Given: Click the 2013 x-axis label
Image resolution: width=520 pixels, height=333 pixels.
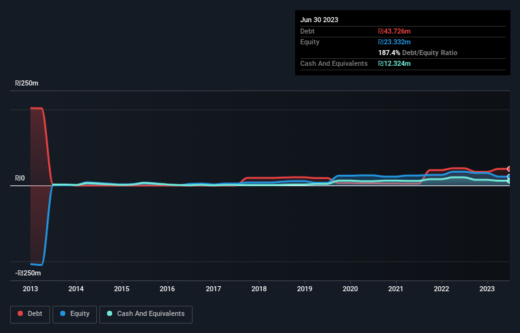Looking at the screenshot, I should click(30, 289).
